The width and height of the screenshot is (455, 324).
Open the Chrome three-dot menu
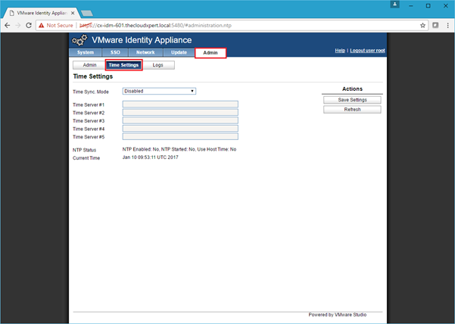[x=445, y=25]
